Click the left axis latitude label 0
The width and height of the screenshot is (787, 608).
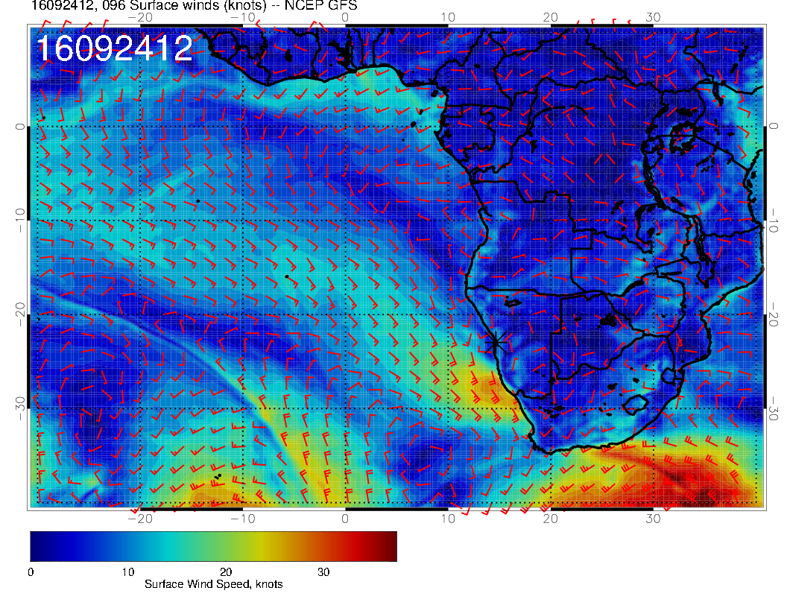[19, 127]
